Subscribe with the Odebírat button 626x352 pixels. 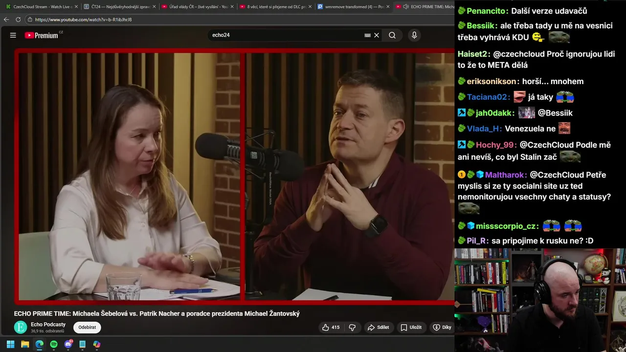point(88,328)
